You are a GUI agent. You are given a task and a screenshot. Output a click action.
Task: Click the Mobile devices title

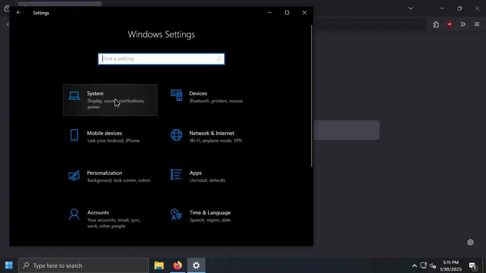click(104, 133)
